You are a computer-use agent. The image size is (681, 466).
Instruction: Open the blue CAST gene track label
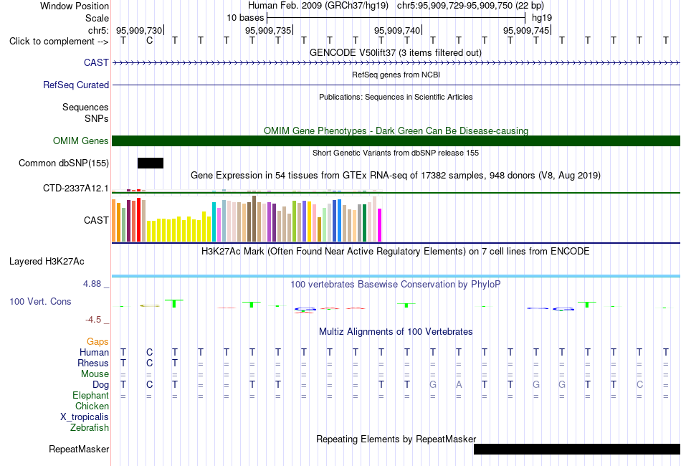(x=96, y=62)
